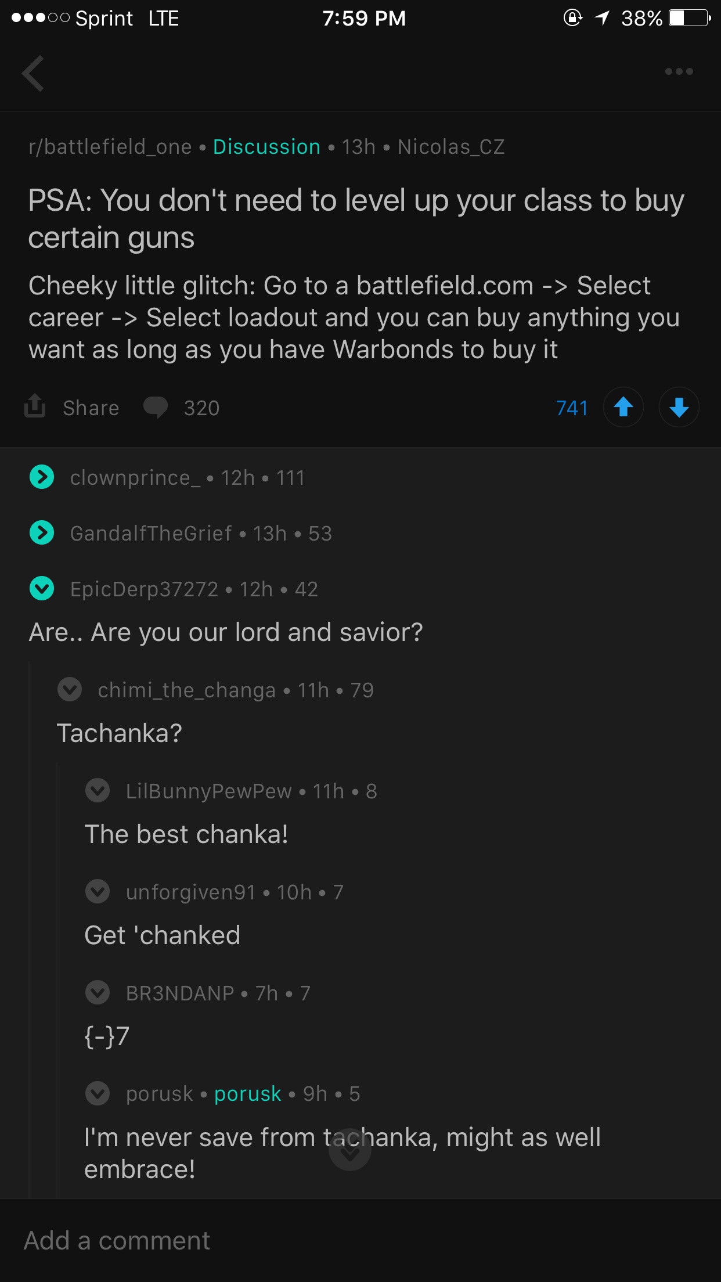721x1282 pixels.
Task: Tap the porusk teal flair
Action: (248, 1094)
